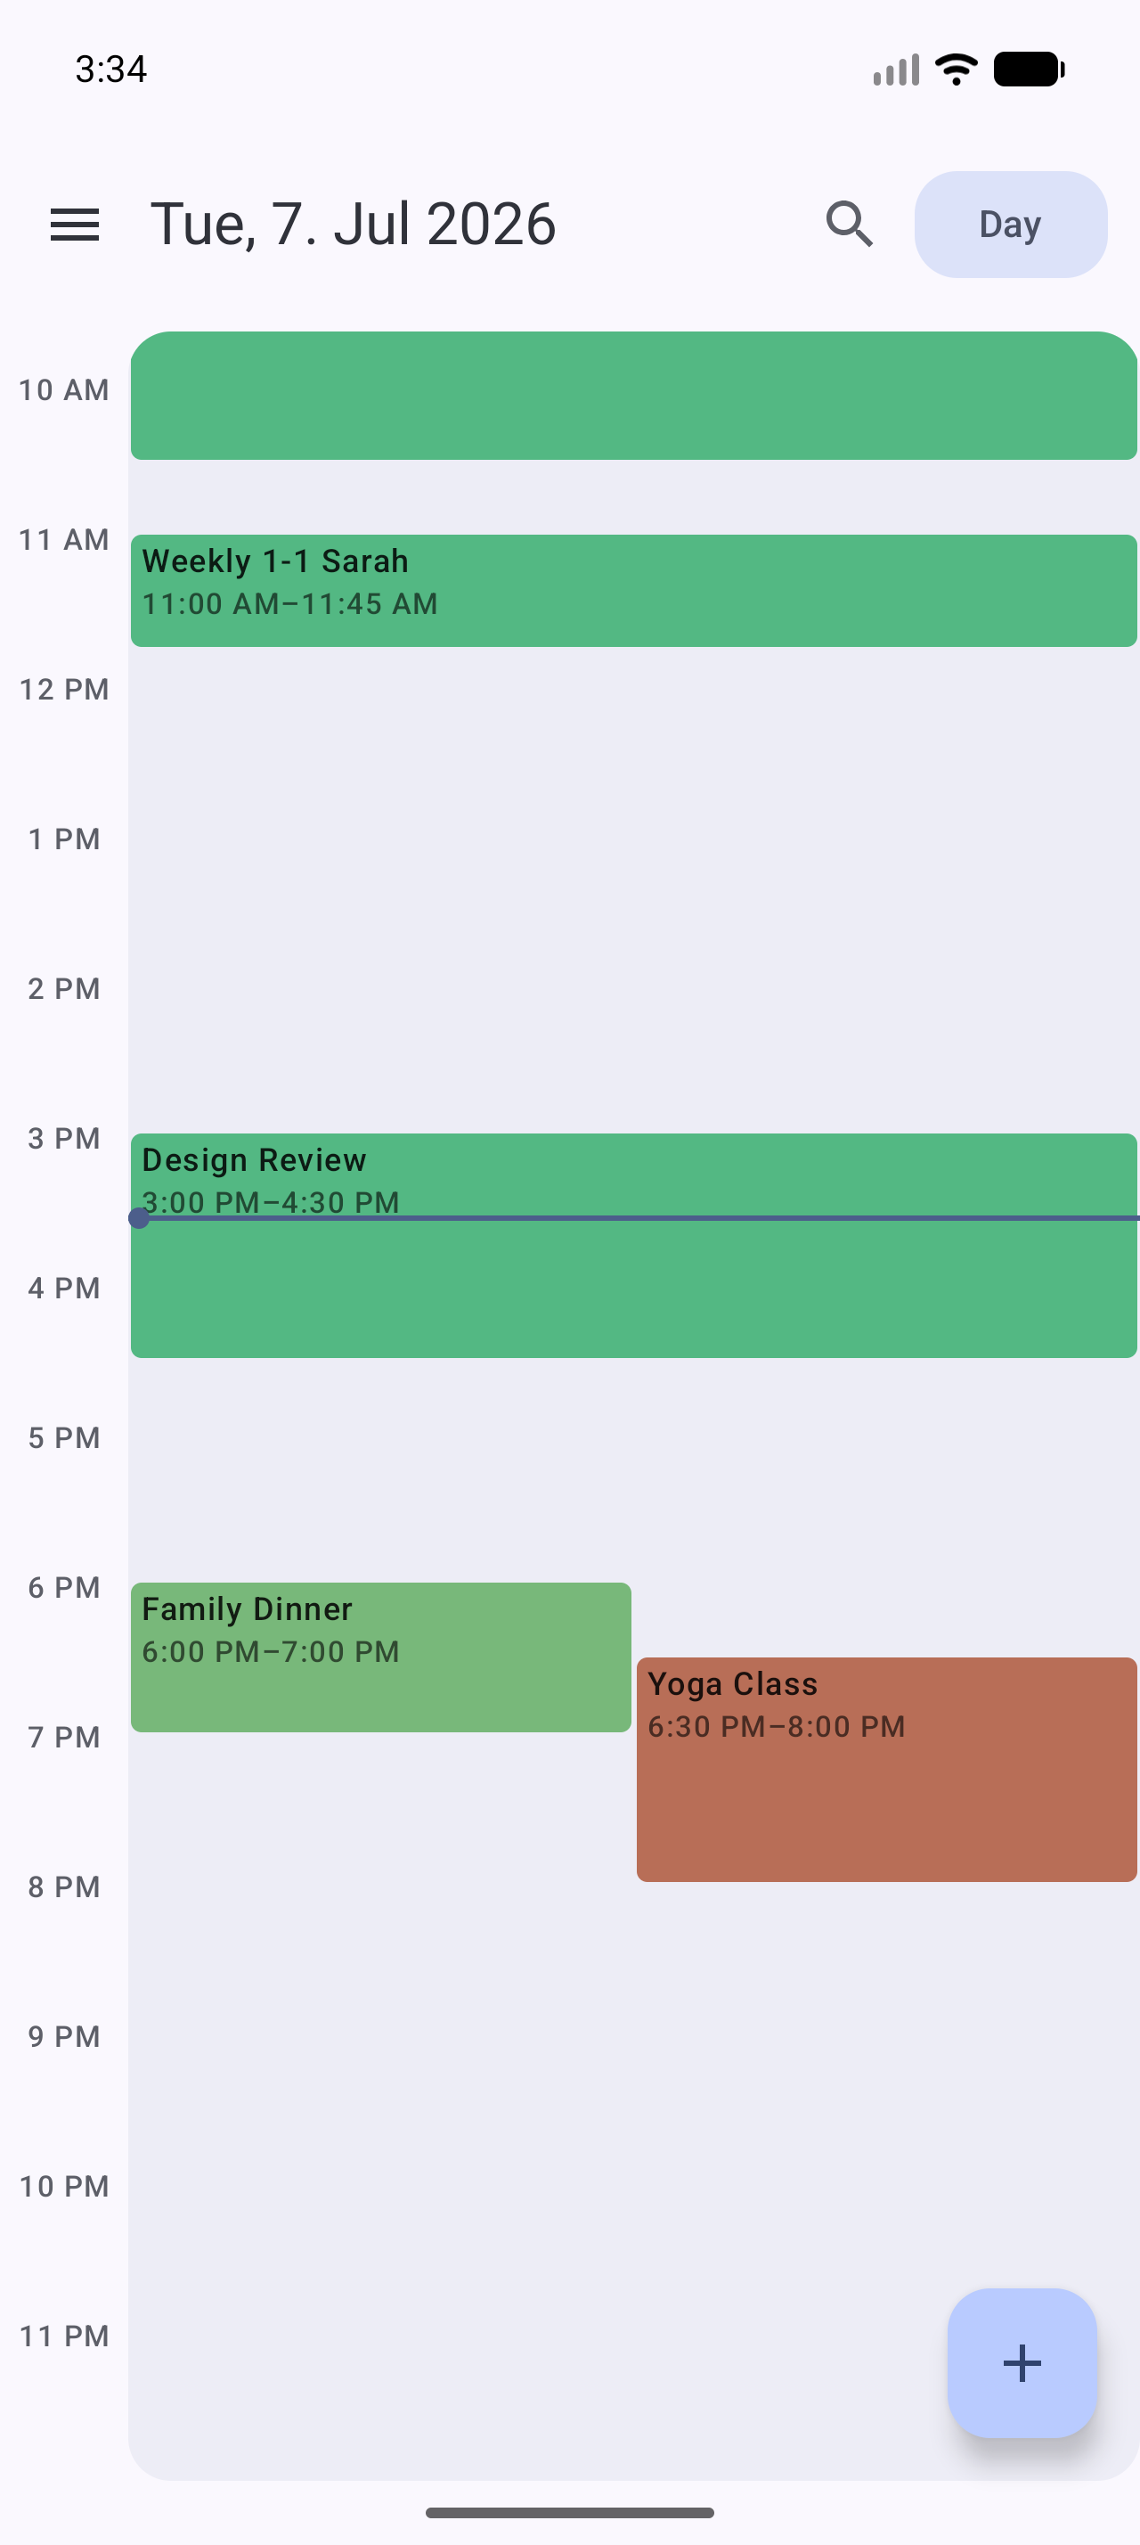Tap the battery icon in status bar

pos(1029,70)
